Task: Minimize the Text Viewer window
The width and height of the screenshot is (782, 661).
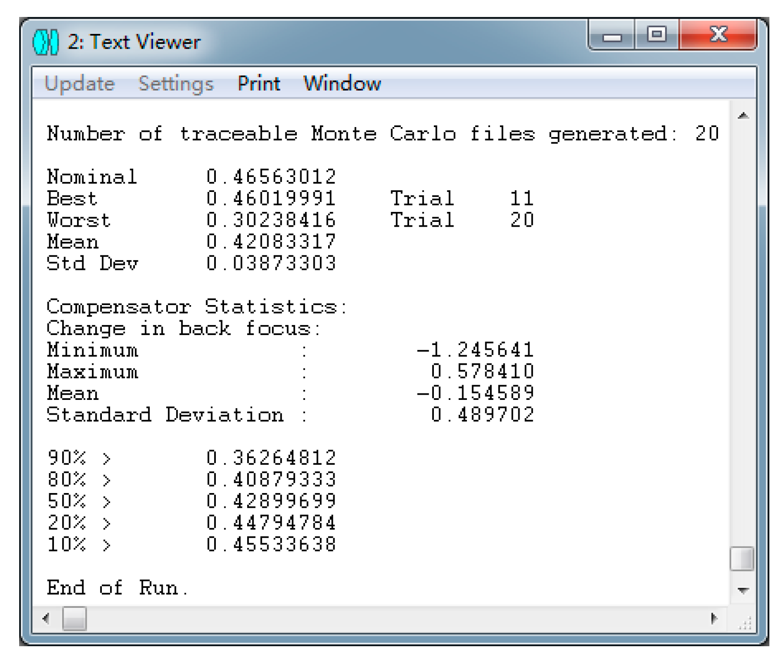Action: click(612, 36)
